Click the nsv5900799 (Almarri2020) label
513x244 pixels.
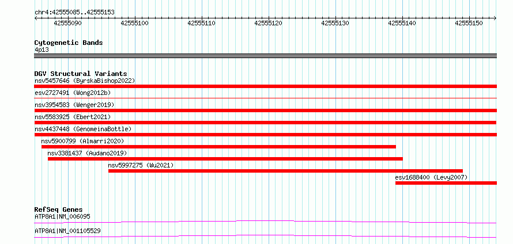coord(82,141)
